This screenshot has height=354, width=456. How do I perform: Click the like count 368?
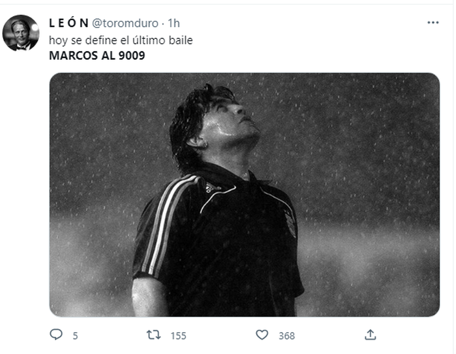[x=287, y=336]
